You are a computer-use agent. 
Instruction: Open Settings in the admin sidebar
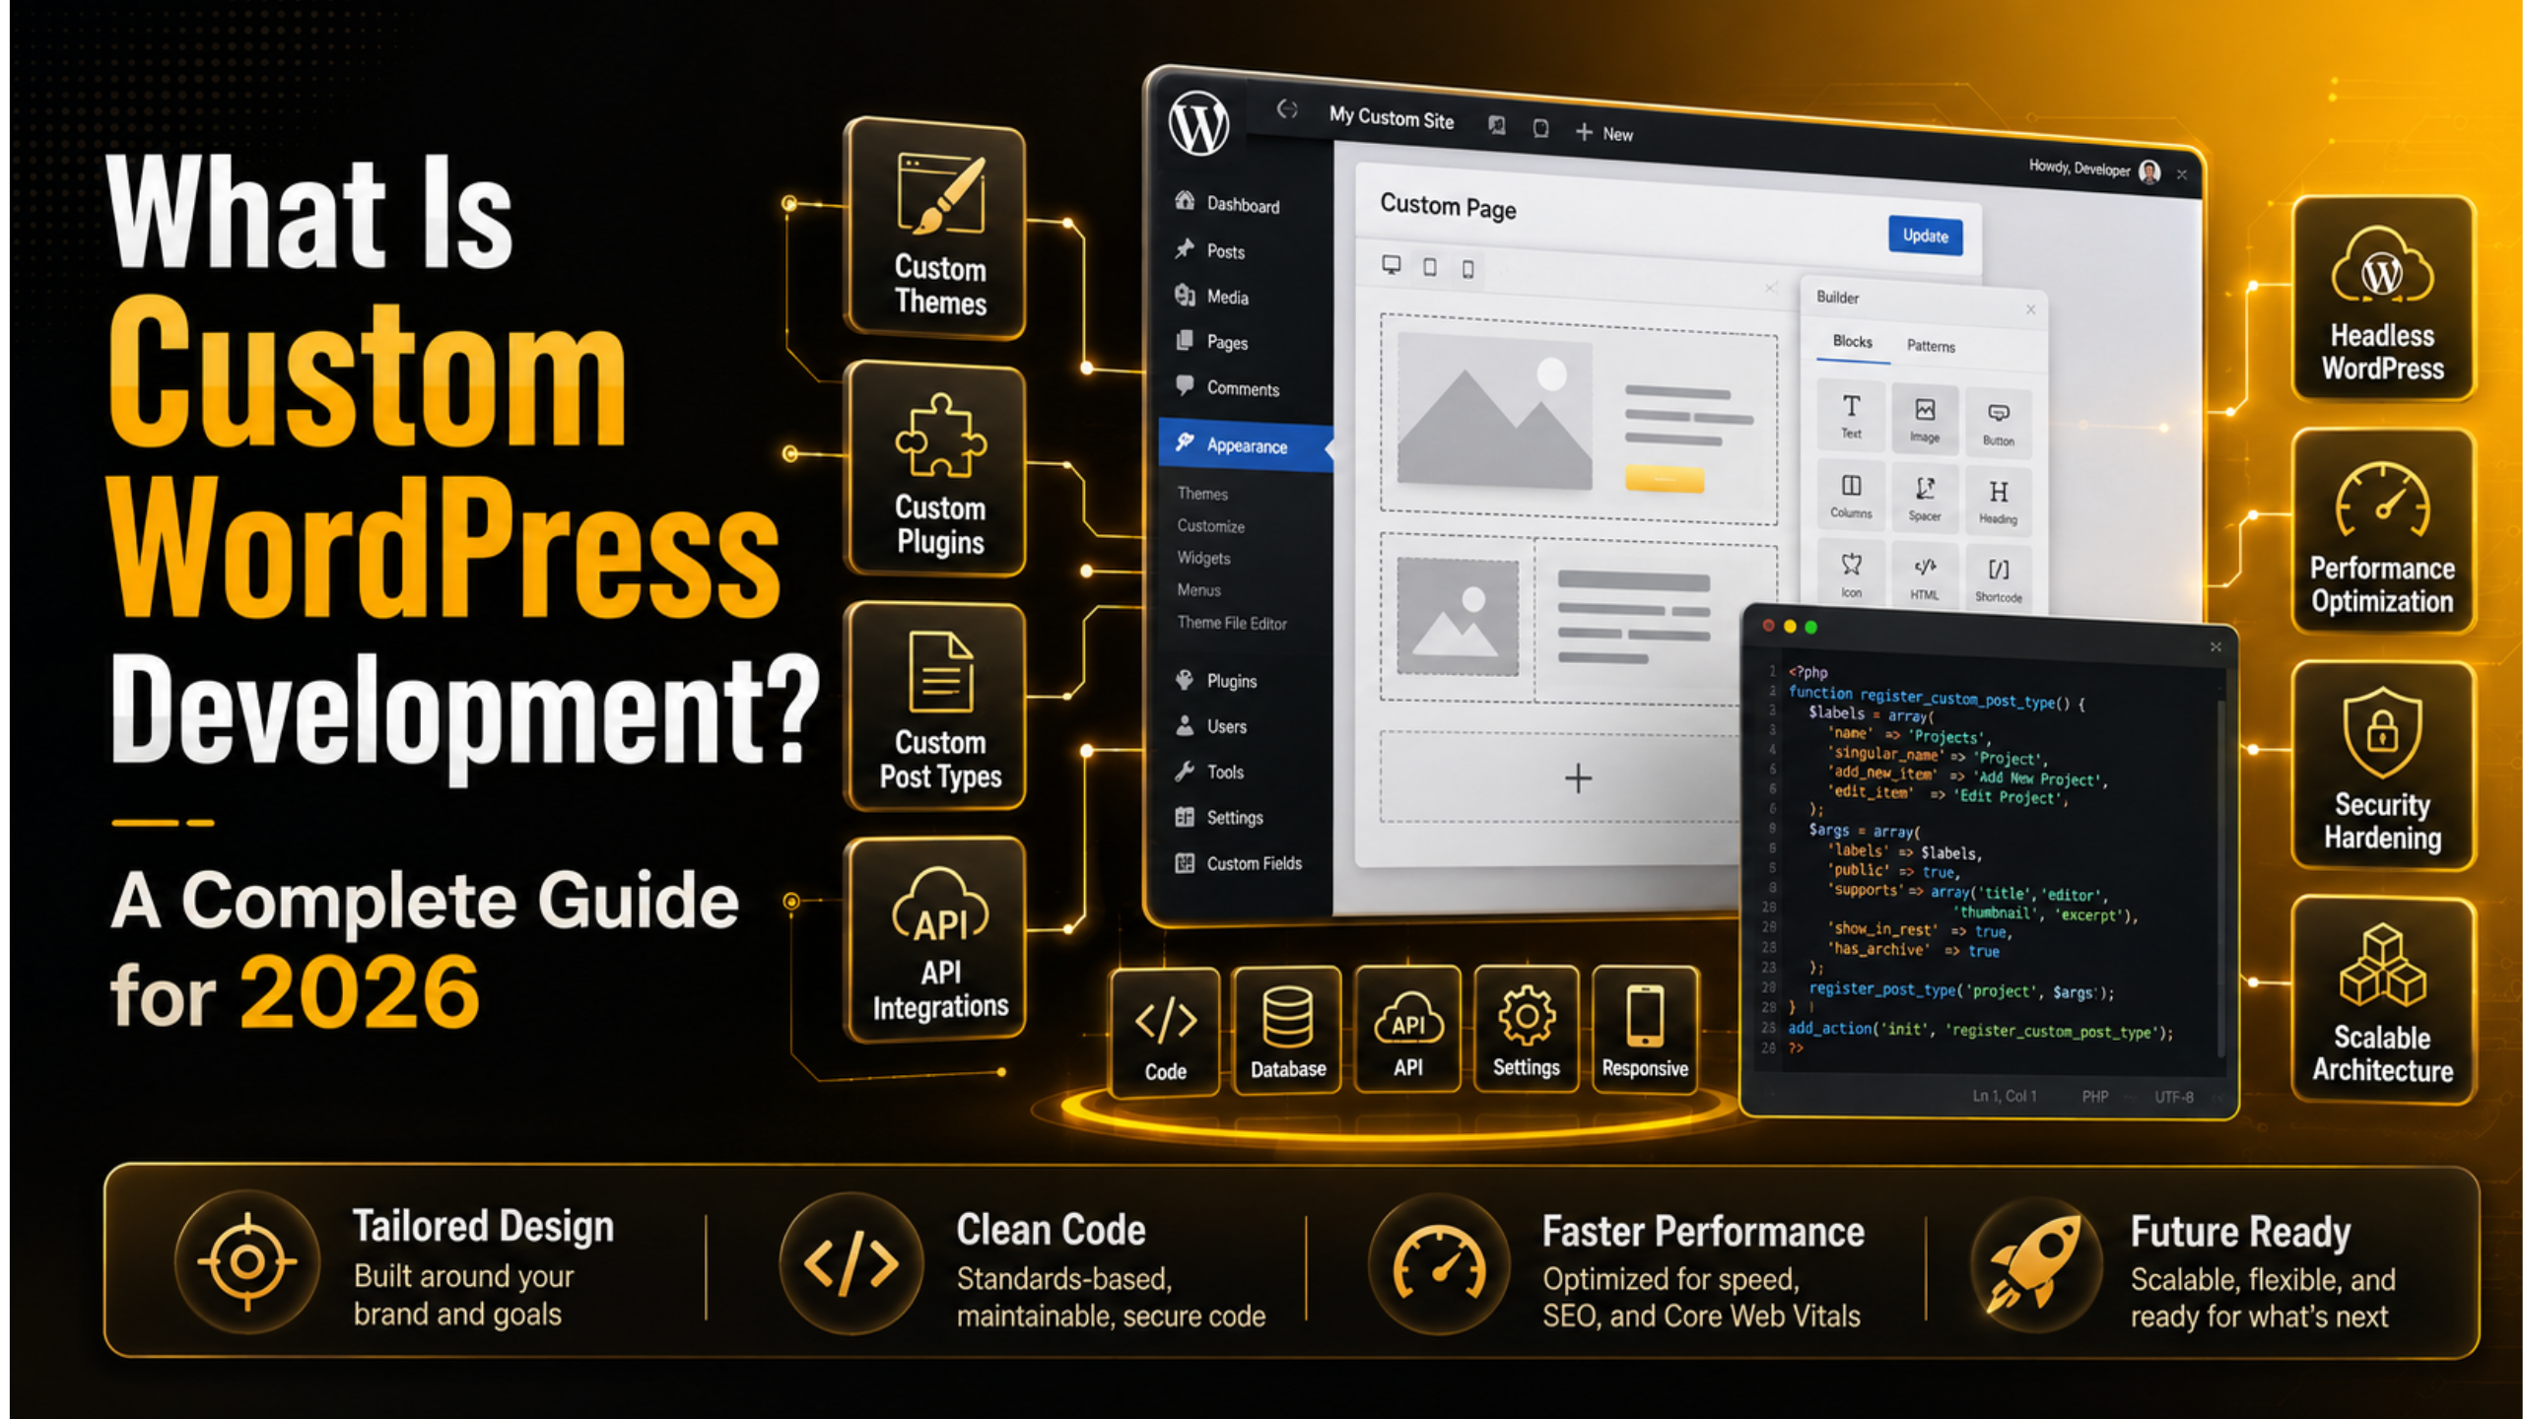[1218, 817]
